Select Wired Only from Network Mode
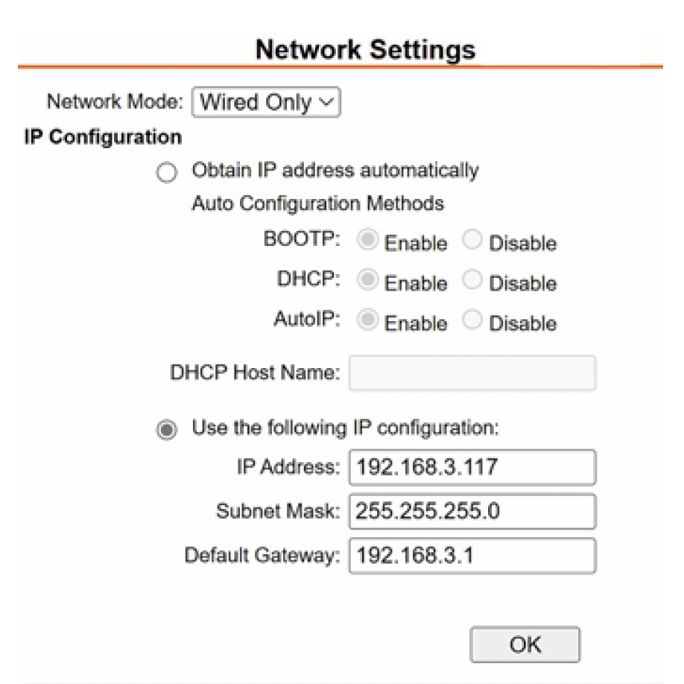 (253, 102)
